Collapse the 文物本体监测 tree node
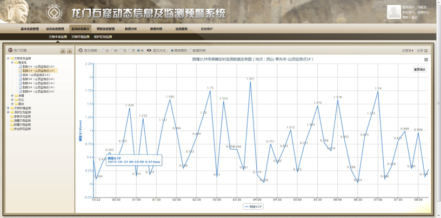 [8, 58]
